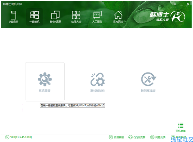Click the VER[11.5.45.1310] version indicator
193x142 pixels.
(19, 137)
